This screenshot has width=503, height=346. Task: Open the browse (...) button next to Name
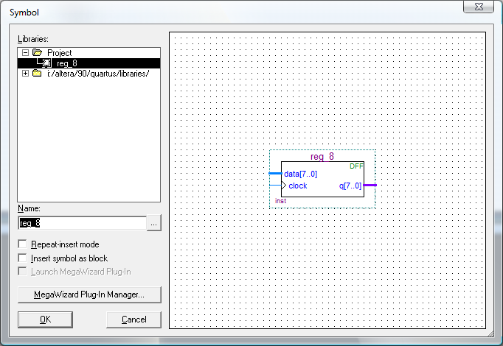click(x=154, y=223)
